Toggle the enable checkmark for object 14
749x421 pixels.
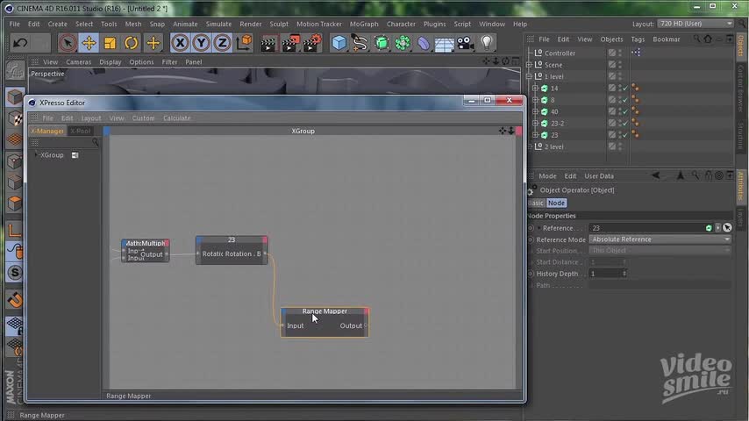625,89
